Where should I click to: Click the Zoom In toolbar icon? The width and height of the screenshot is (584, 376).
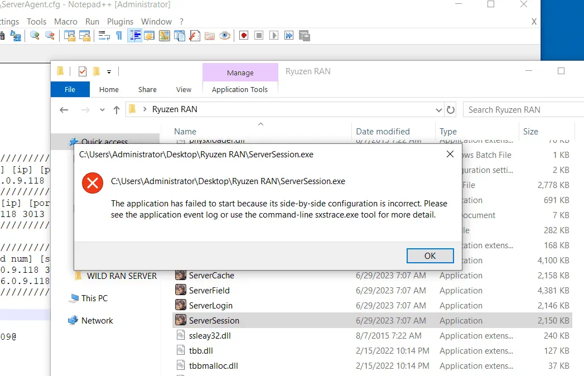pyautogui.click(x=35, y=36)
